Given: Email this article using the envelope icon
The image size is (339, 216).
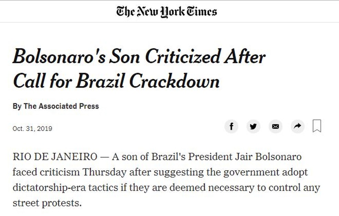Looking at the screenshot, I should [276, 126].
